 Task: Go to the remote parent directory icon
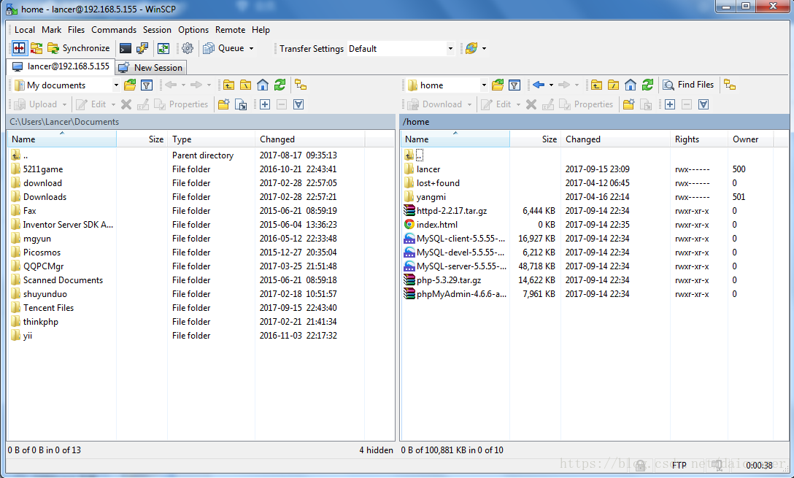pos(596,85)
